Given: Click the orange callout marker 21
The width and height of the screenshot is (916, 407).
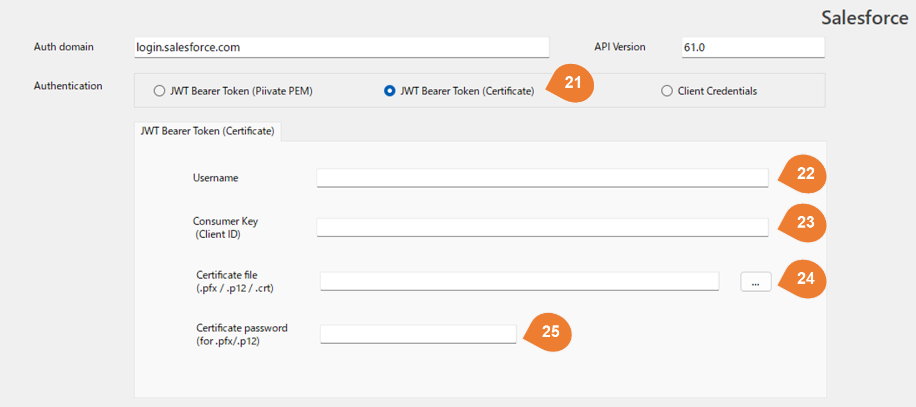Looking at the screenshot, I should pyautogui.click(x=572, y=83).
